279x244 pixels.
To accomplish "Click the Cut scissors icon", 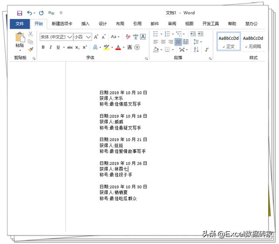I will coord(31,34).
